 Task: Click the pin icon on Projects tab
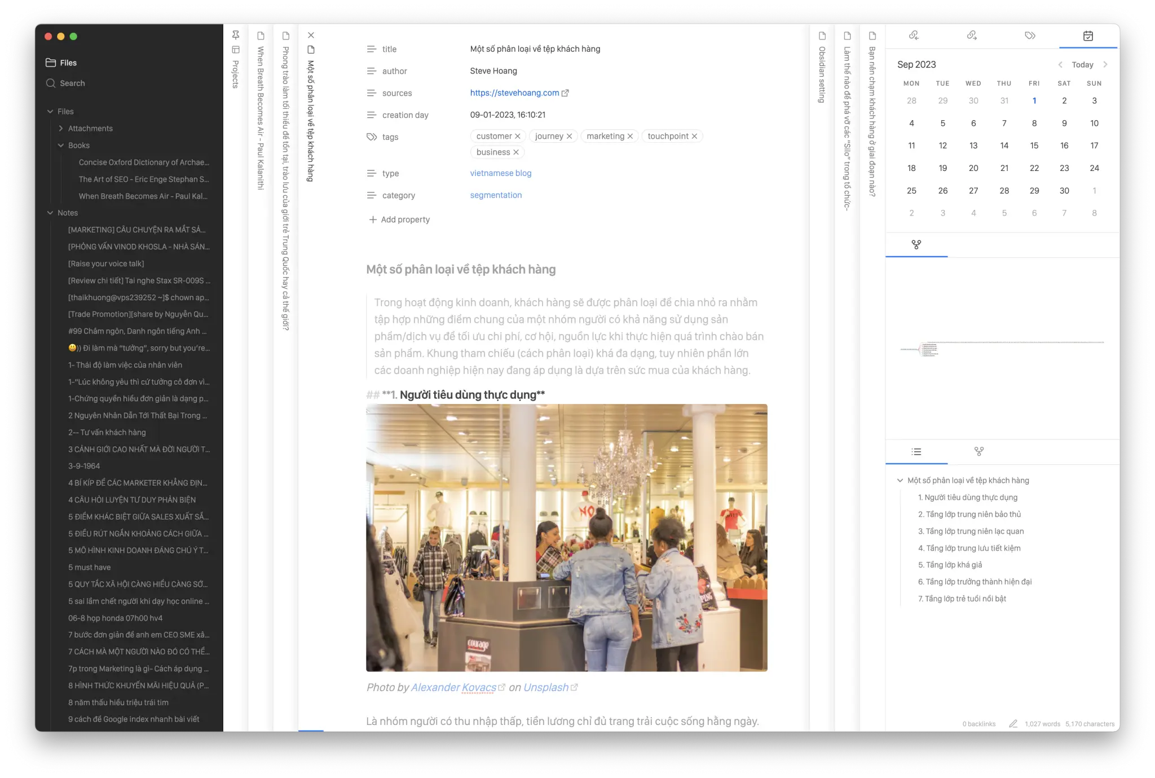point(236,35)
